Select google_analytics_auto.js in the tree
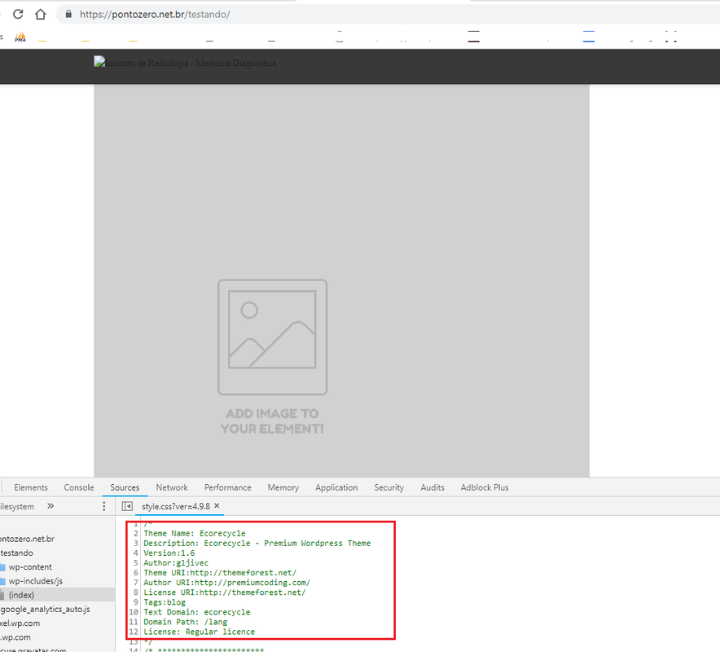The image size is (720, 652). pyautogui.click(x=46, y=610)
